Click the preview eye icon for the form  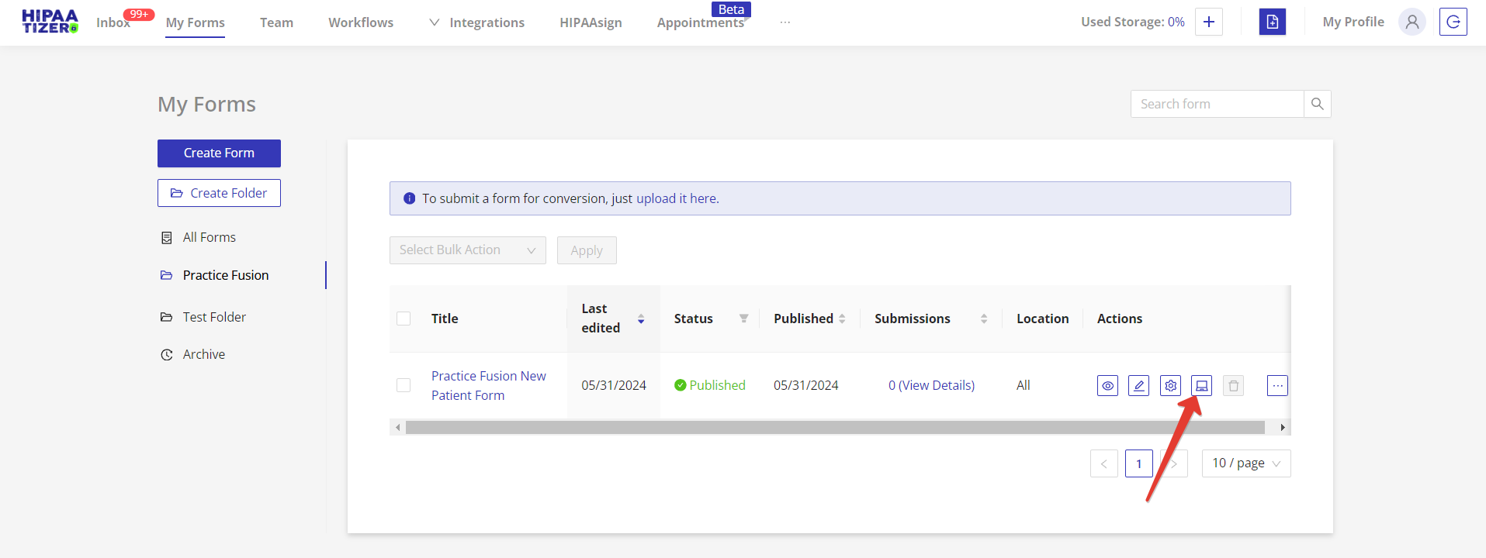(1107, 385)
